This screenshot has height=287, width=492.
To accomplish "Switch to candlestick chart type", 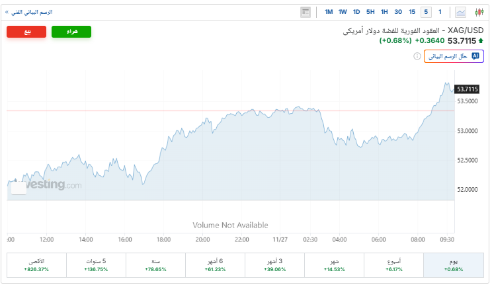I will 479,12.
